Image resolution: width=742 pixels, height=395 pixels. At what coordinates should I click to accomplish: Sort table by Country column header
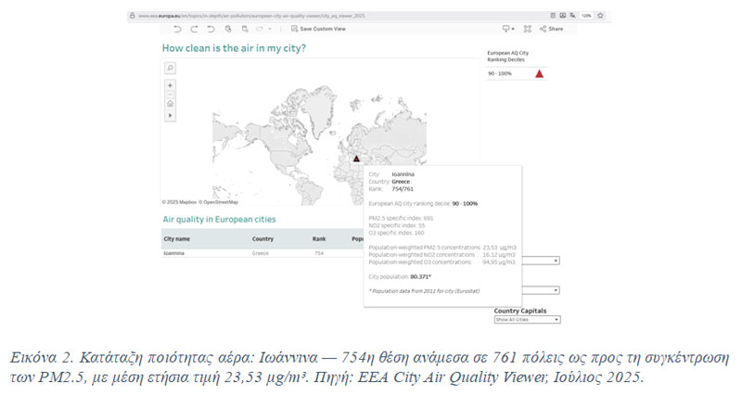tap(262, 238)
